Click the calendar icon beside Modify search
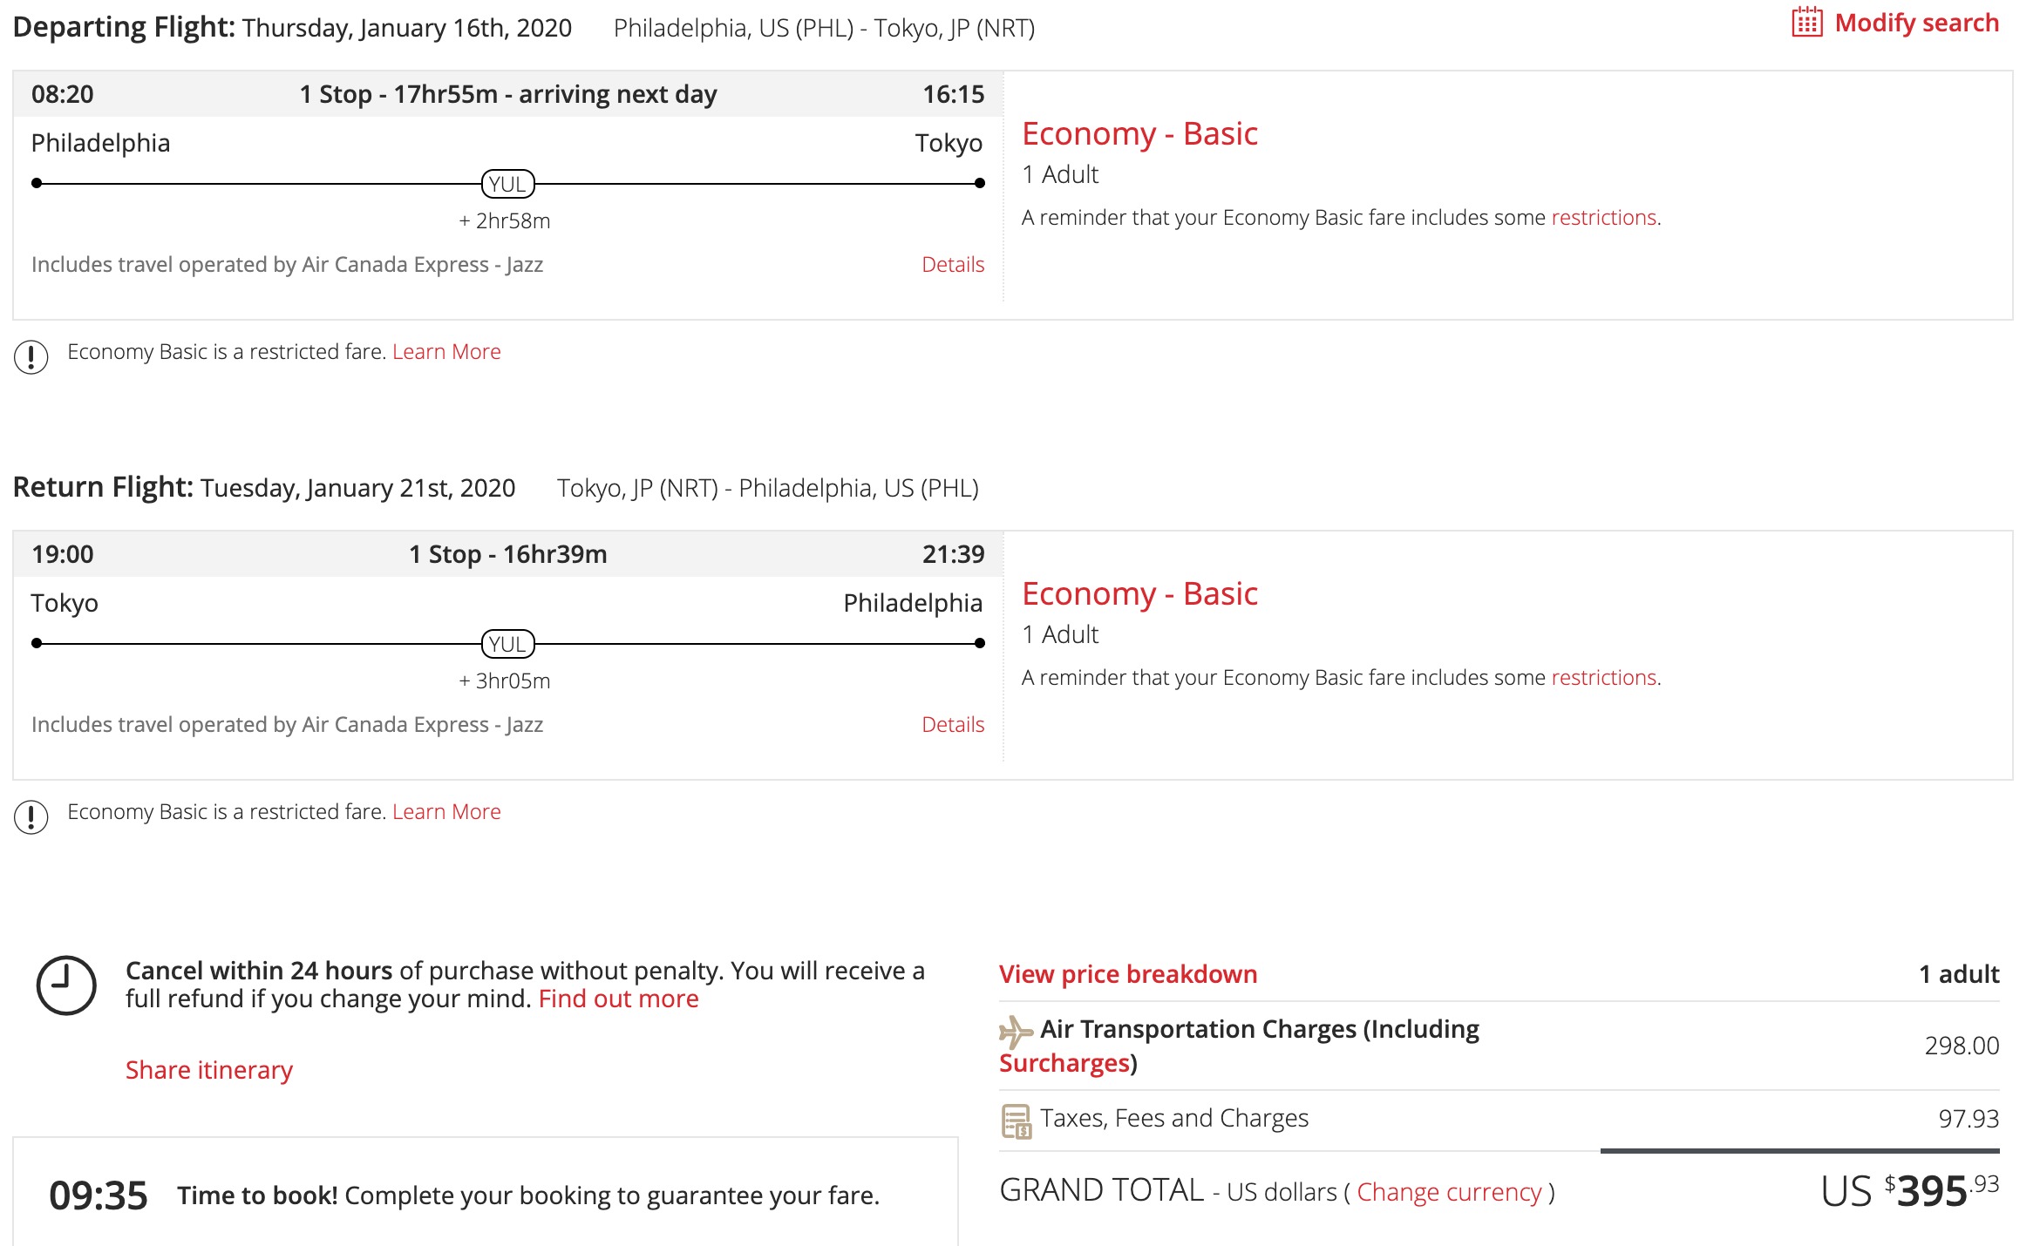The width and height of the screenshot is (2040, 1246). point(1806,23)
